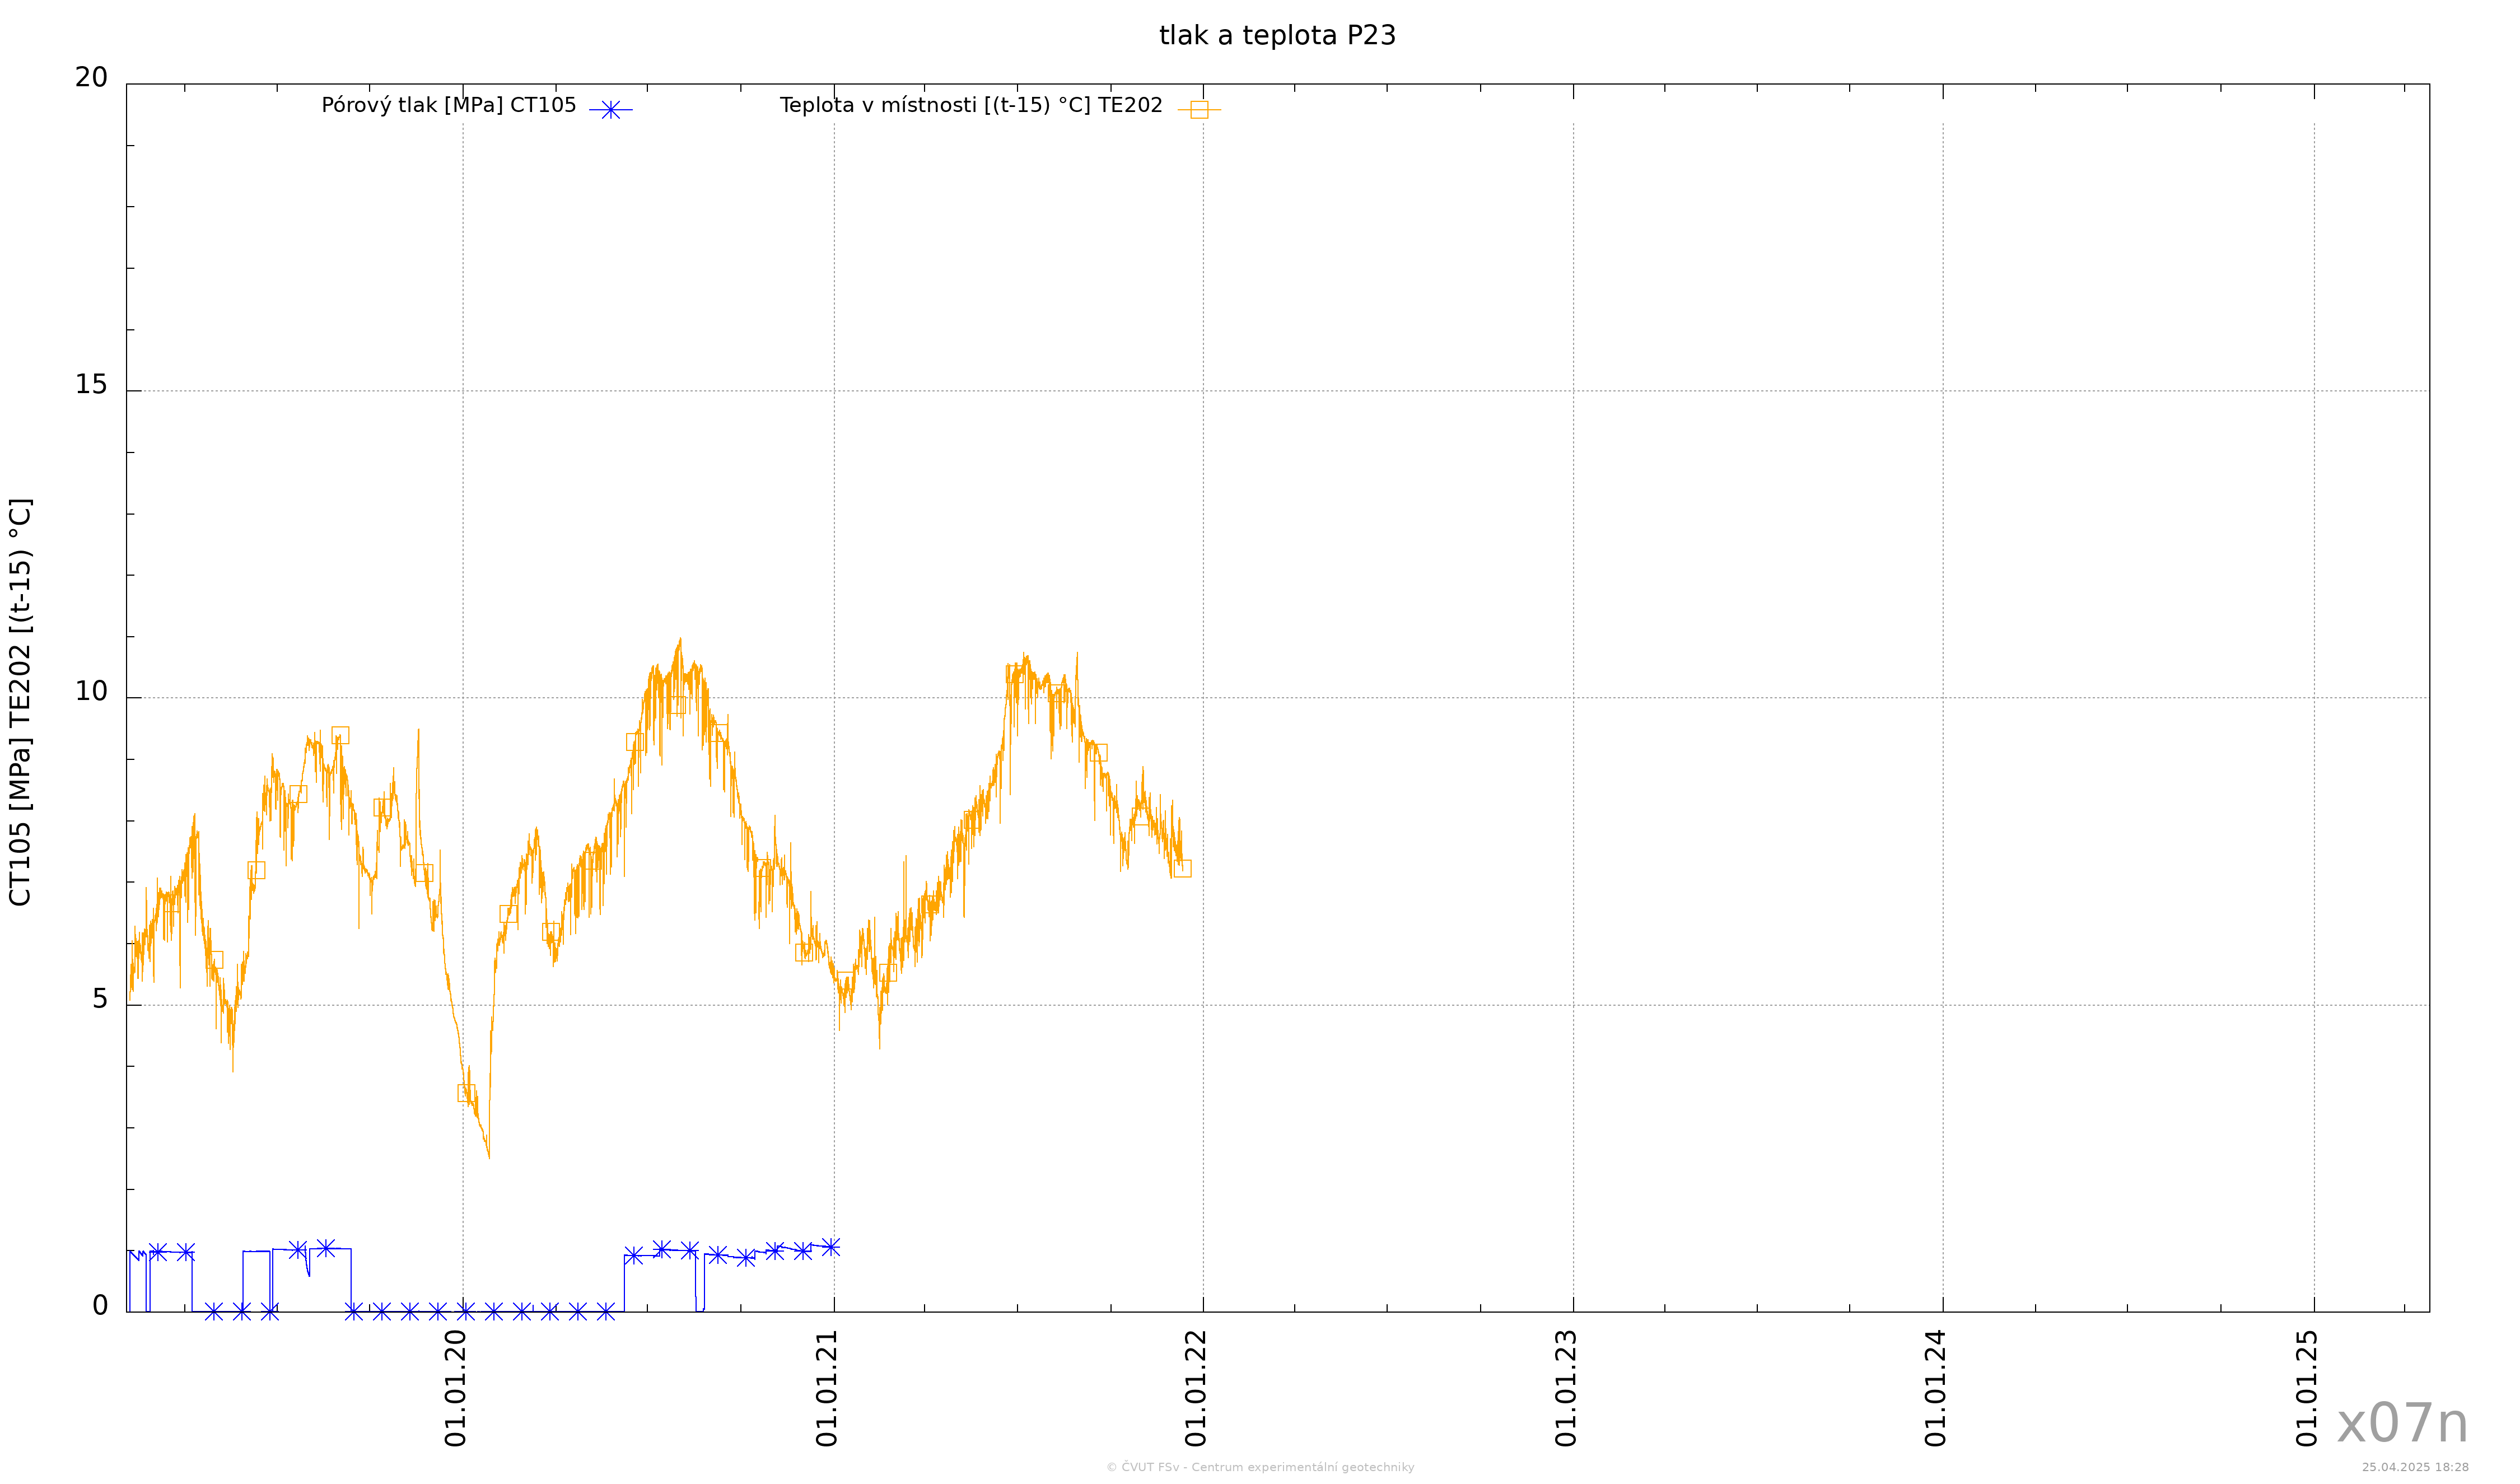This screenshot has width=2520, height=1484.
Task: Click y-axis tick label '10'
Action: [91, 692]
